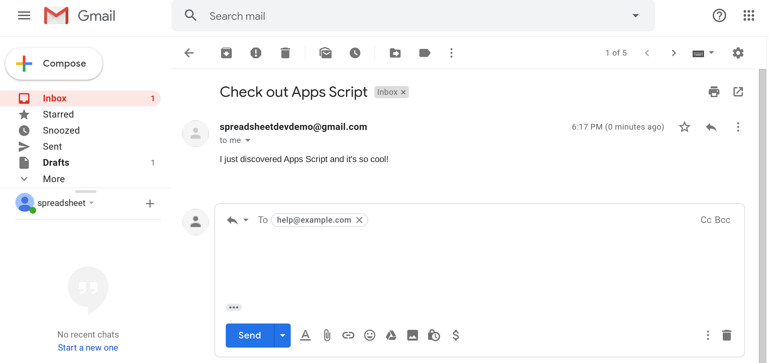Start a new chat plus icon

[x=150, y=203]
